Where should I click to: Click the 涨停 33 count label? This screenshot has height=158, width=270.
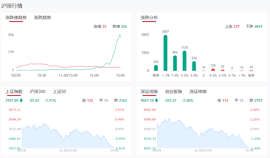coord(100,26)
